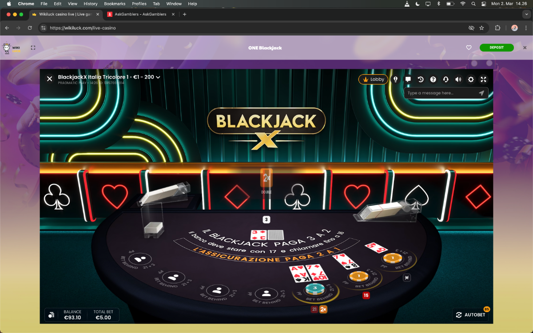Contact live support via headset icon
The width and height of the screenshot is (533, 333).
446,79
